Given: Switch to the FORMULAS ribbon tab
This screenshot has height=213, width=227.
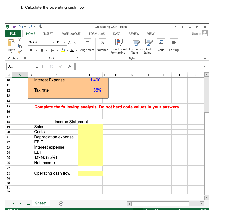Looking at the screenshot, I should point(97,33).
